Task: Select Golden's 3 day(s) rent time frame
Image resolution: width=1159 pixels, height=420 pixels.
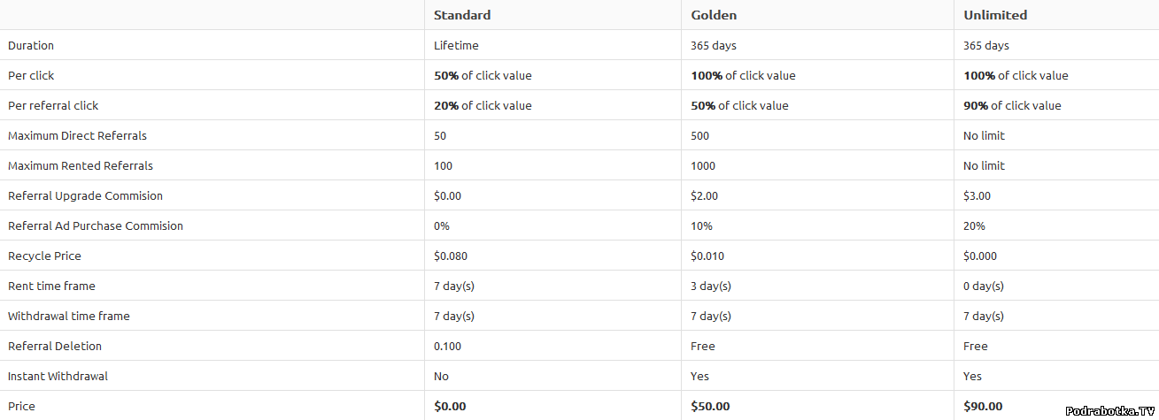Action: tap(710, 286)
